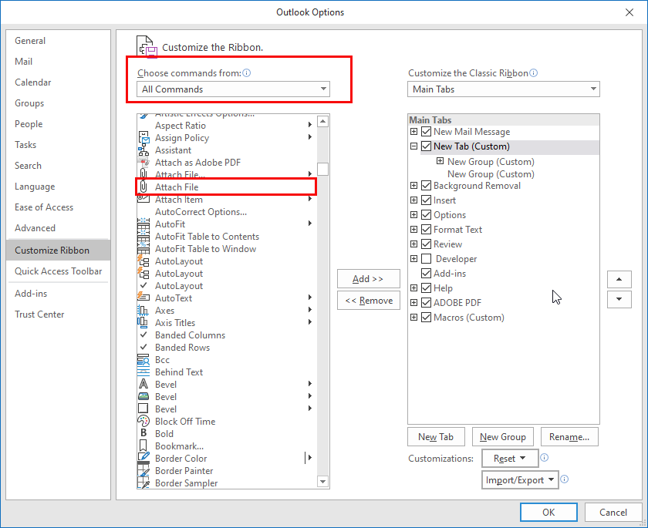
Task: Click info icon beside Choose commands from
Action: coord(247,73)
